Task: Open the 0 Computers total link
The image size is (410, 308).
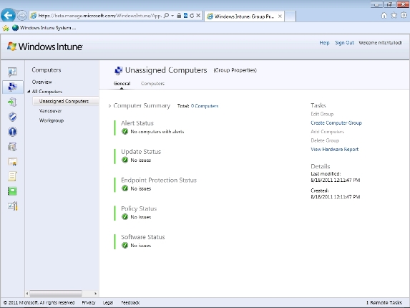Action: point(205,106)
